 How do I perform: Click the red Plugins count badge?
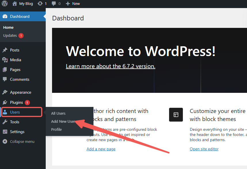[27, 103]
